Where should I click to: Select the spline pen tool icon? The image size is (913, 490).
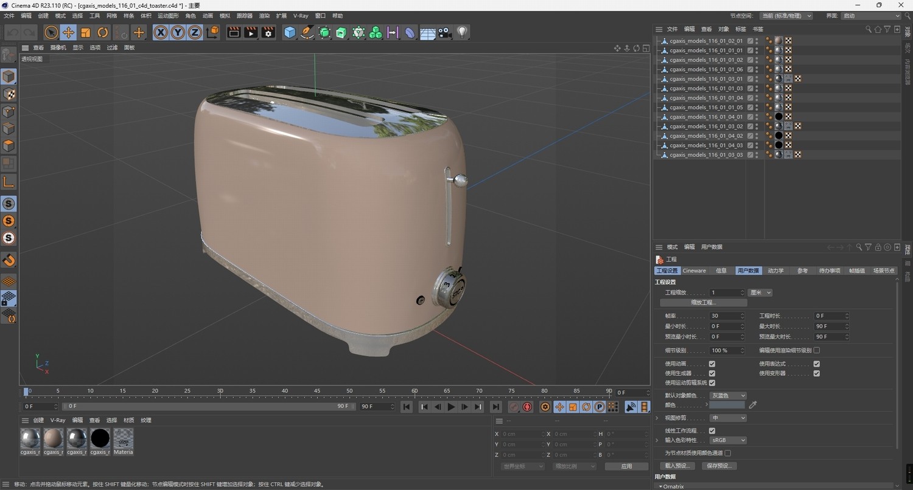(x=307, y=32)
